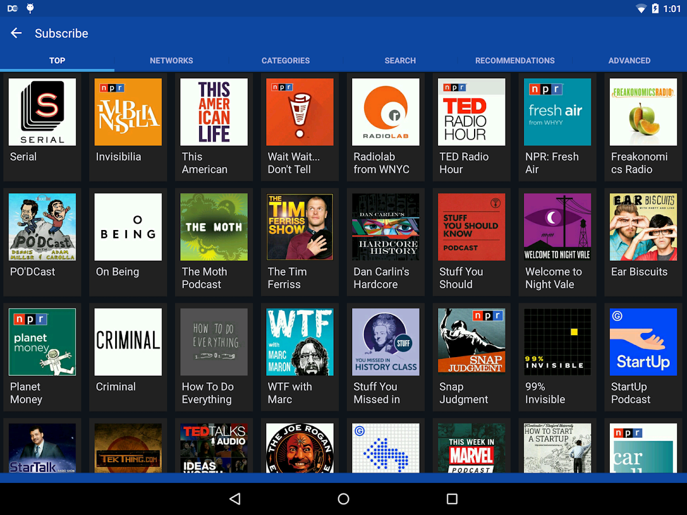Open the Serial podcast artwork
687x515 pixels.
click(x=42, y=112)
